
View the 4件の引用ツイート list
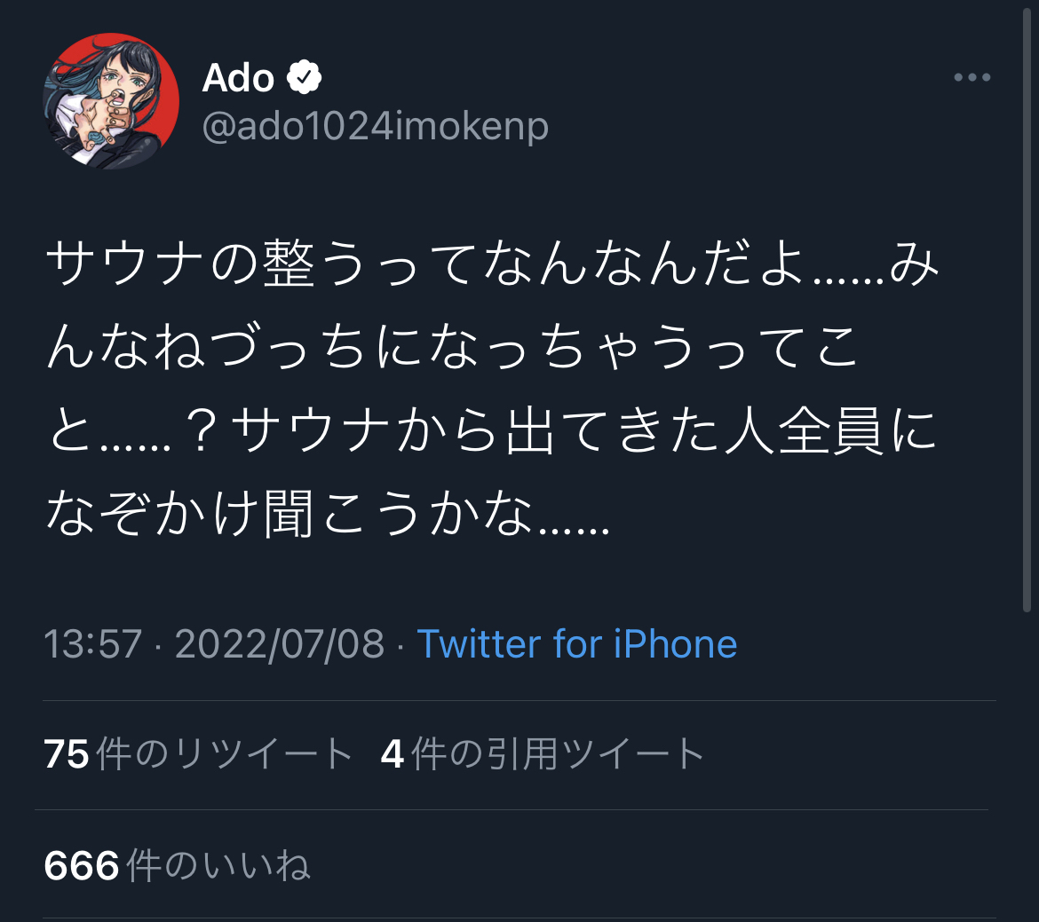tap(542, 753)
